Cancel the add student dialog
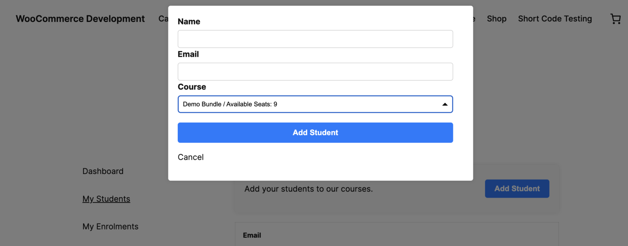628x246 pixels. coord(191,157)
